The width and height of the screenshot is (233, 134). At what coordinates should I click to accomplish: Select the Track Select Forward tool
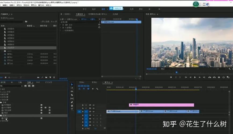point(72,88)
